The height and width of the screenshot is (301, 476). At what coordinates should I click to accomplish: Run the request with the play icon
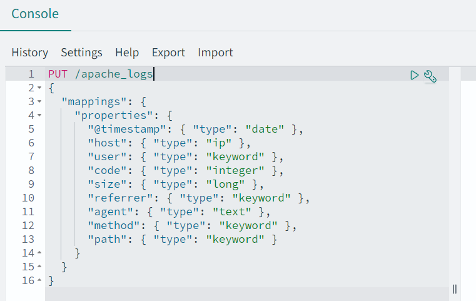click(x=414, y=75)
